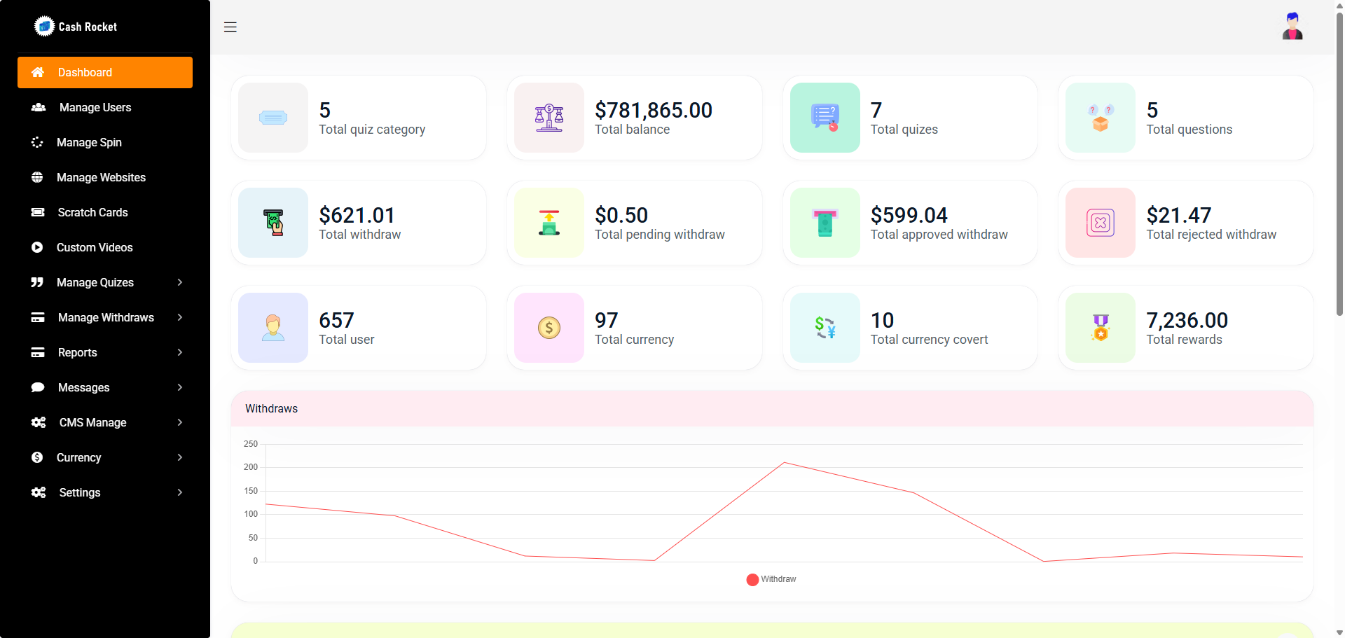Click the Currency dollar icon
This screenshot has height=638, width=1345.
click(37, 457)
